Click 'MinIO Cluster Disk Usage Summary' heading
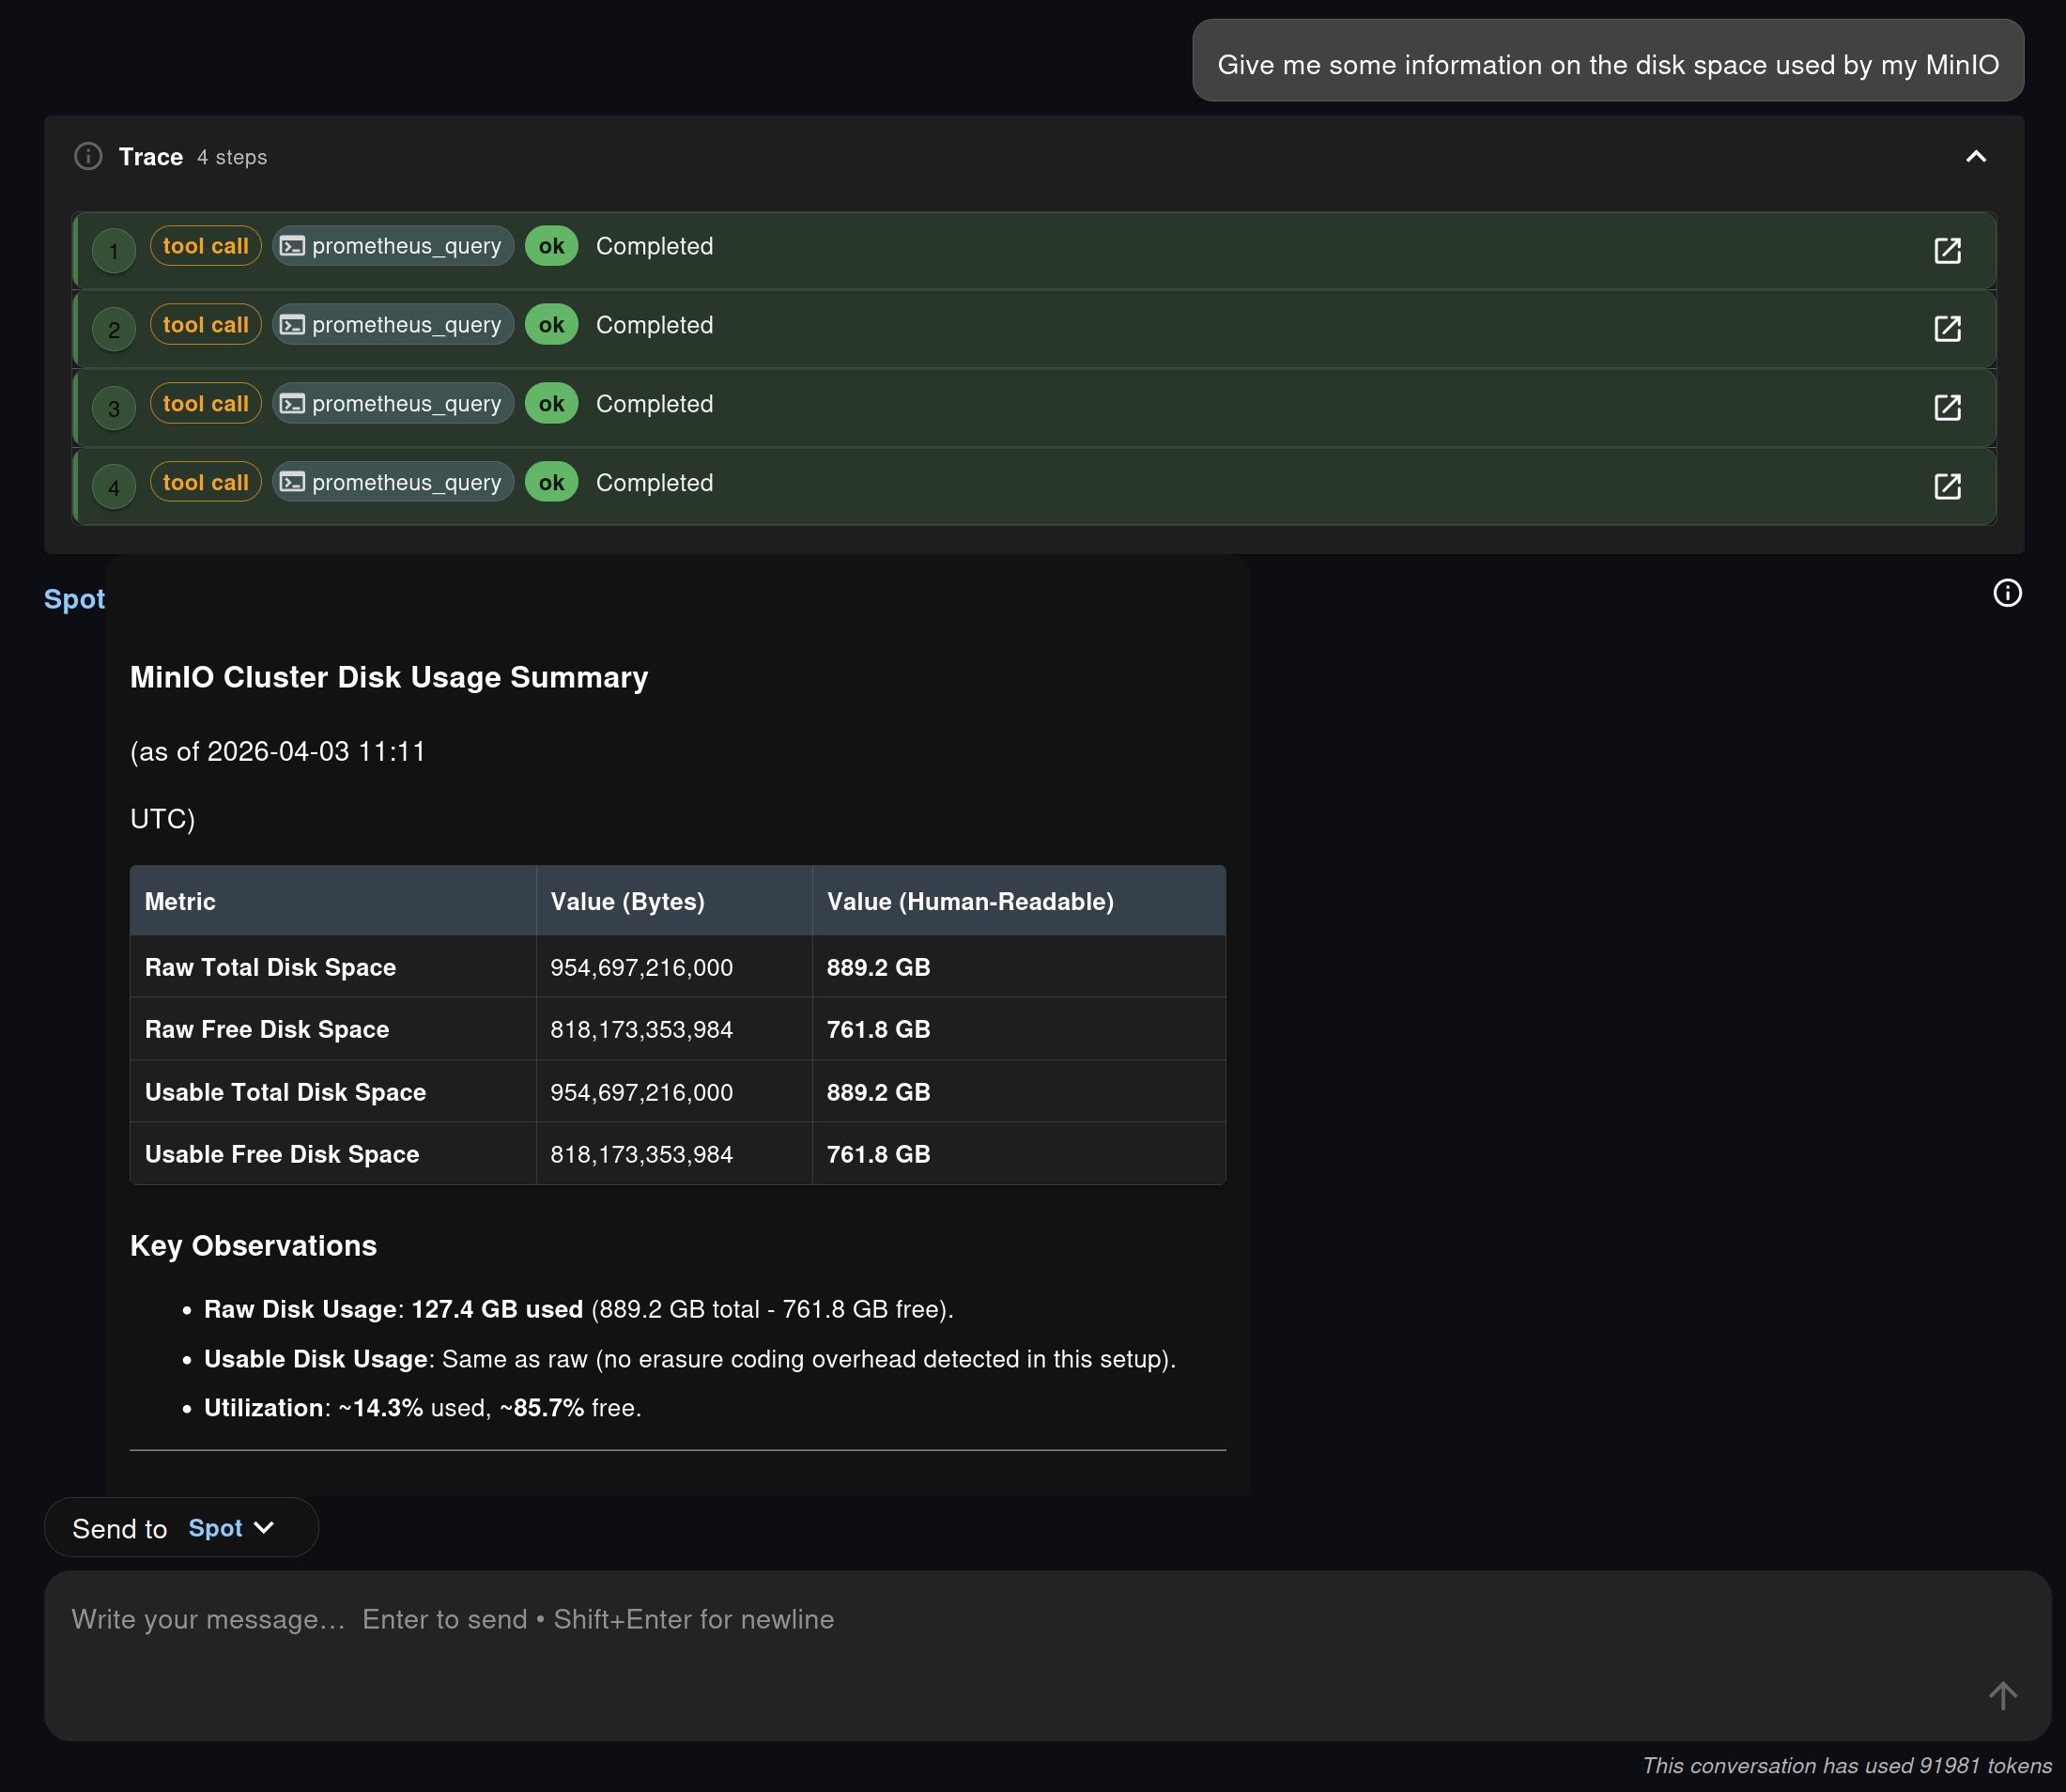This screenshot has height=1792, width=2066. tap(389, 677)
